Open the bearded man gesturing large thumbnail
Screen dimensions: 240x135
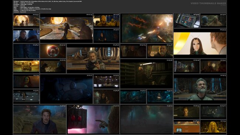click(93, 58)
